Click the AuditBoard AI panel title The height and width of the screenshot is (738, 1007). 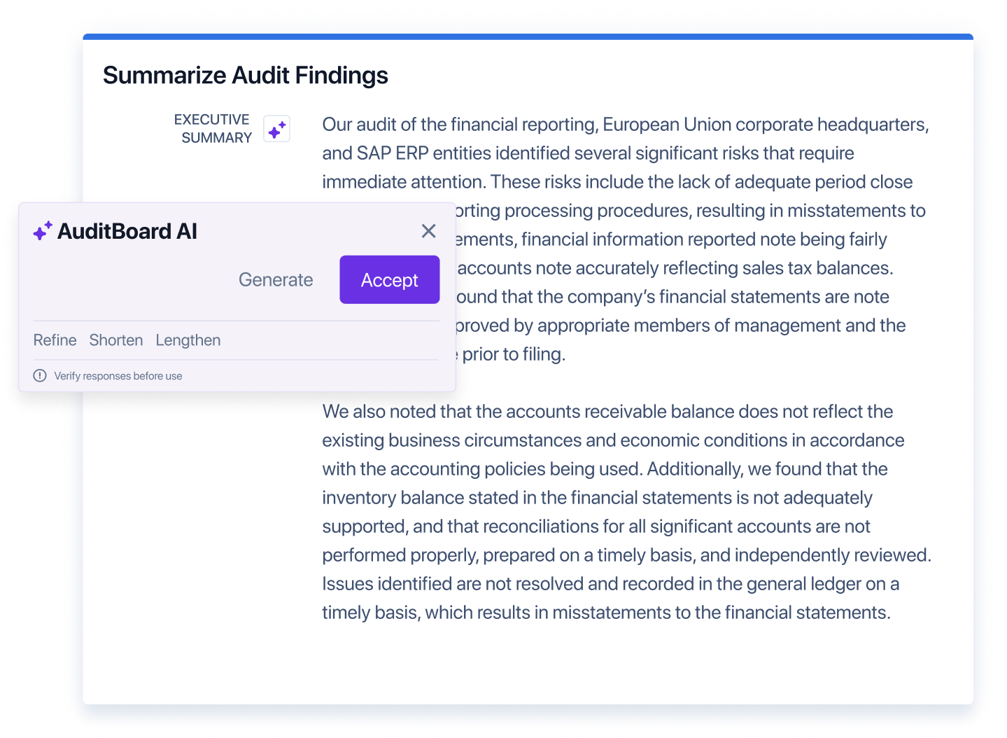[x=128, y=231]
